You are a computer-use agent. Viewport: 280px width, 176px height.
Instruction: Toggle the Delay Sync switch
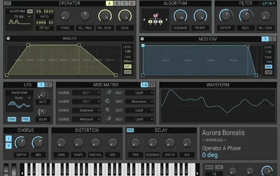point(130,131)
